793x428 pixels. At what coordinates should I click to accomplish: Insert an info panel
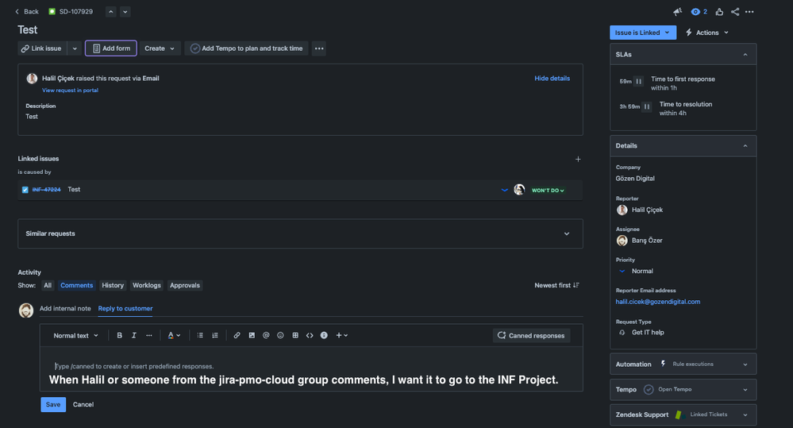tap(324, 335)
